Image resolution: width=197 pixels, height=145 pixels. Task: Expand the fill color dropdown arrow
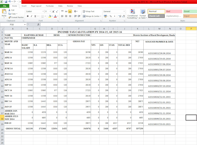pyautogui.click(x=52, y=16)
